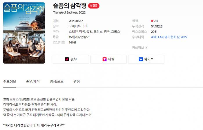
Task: Open the 48회 LA비평가협회상 award link
Action: click(x=169, y=37)
